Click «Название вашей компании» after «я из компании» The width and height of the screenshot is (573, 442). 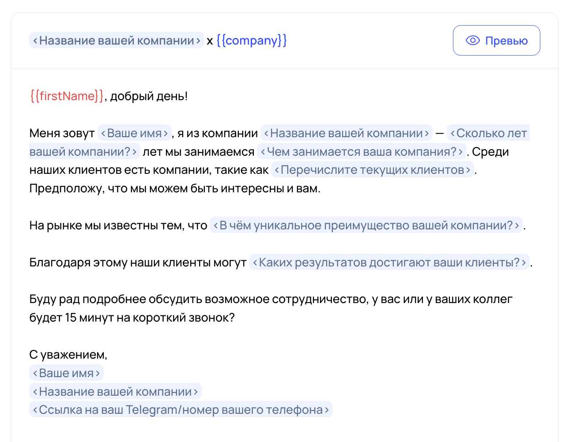(x=346, y=133)
